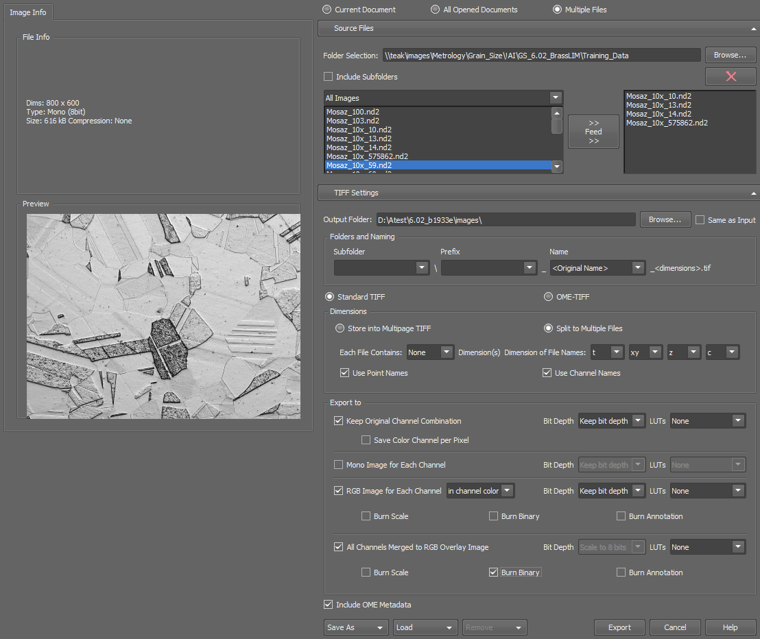Enable Burn Binary under RGB Image for Each Channel
The width and height of the screenshot is (760, 639).
pyautogui.click(x=493, y=516)
